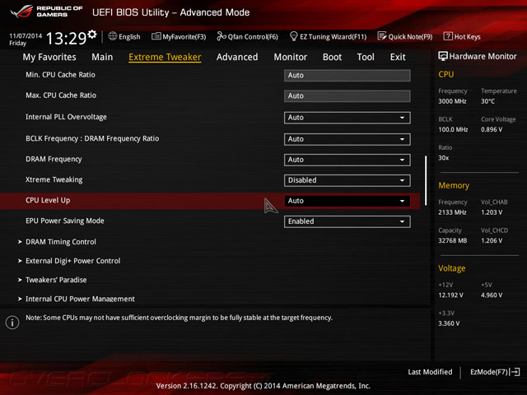Select the Internal PLL Overvoltage label
The width and height of the screenshot is (527, 395).
point(66,117)
